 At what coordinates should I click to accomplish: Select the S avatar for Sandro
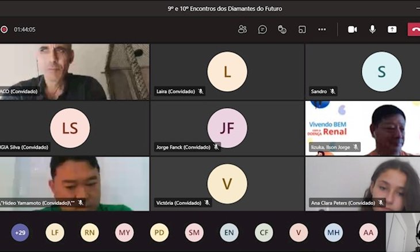click(381, 71)
